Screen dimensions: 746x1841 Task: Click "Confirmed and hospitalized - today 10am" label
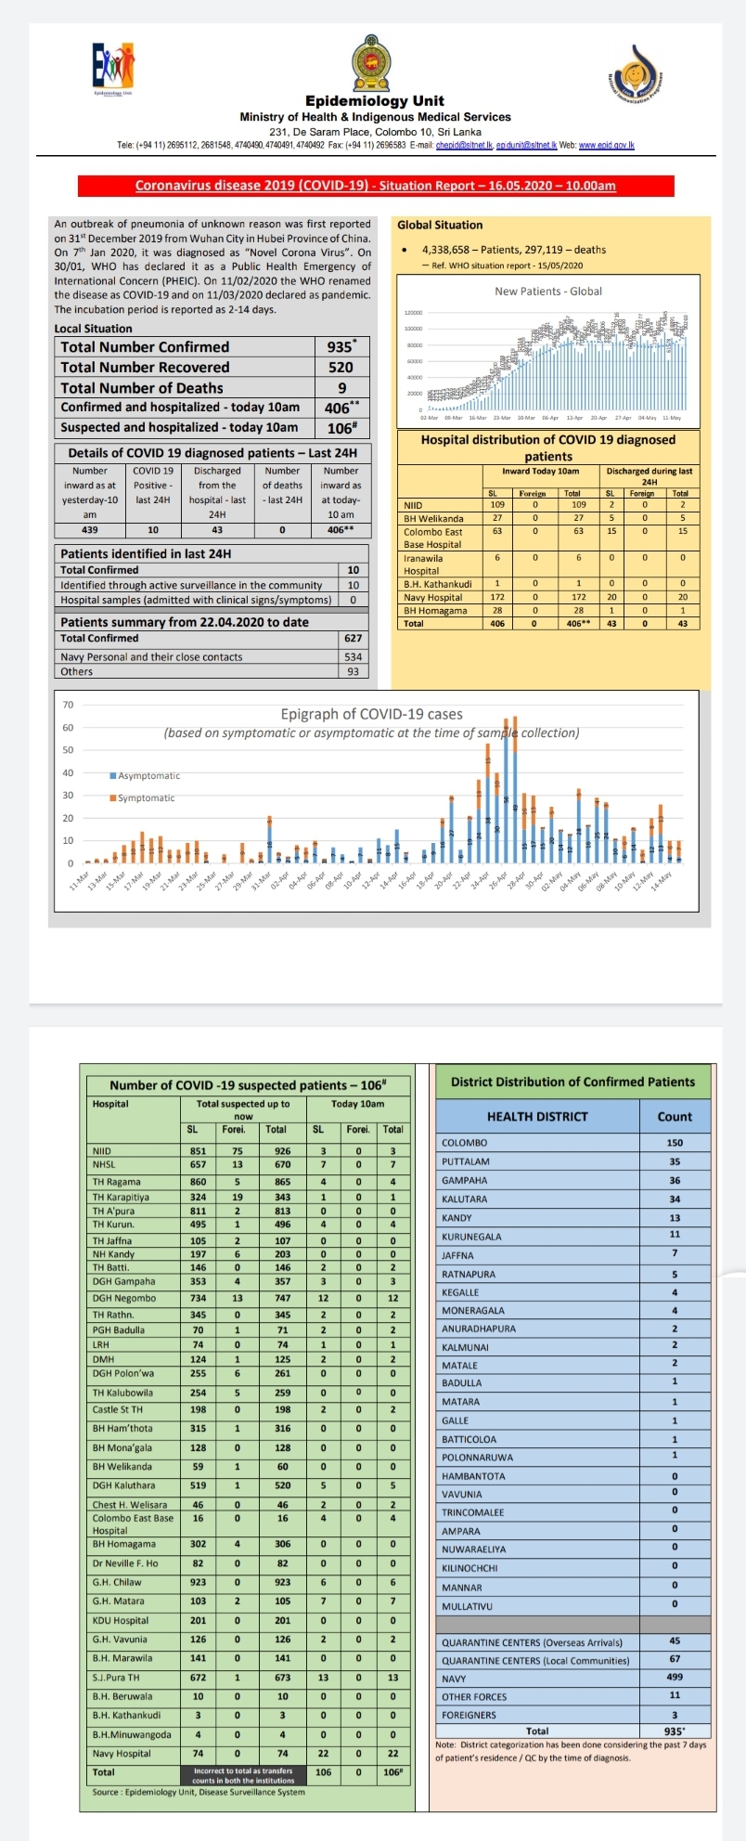[180, 408]
